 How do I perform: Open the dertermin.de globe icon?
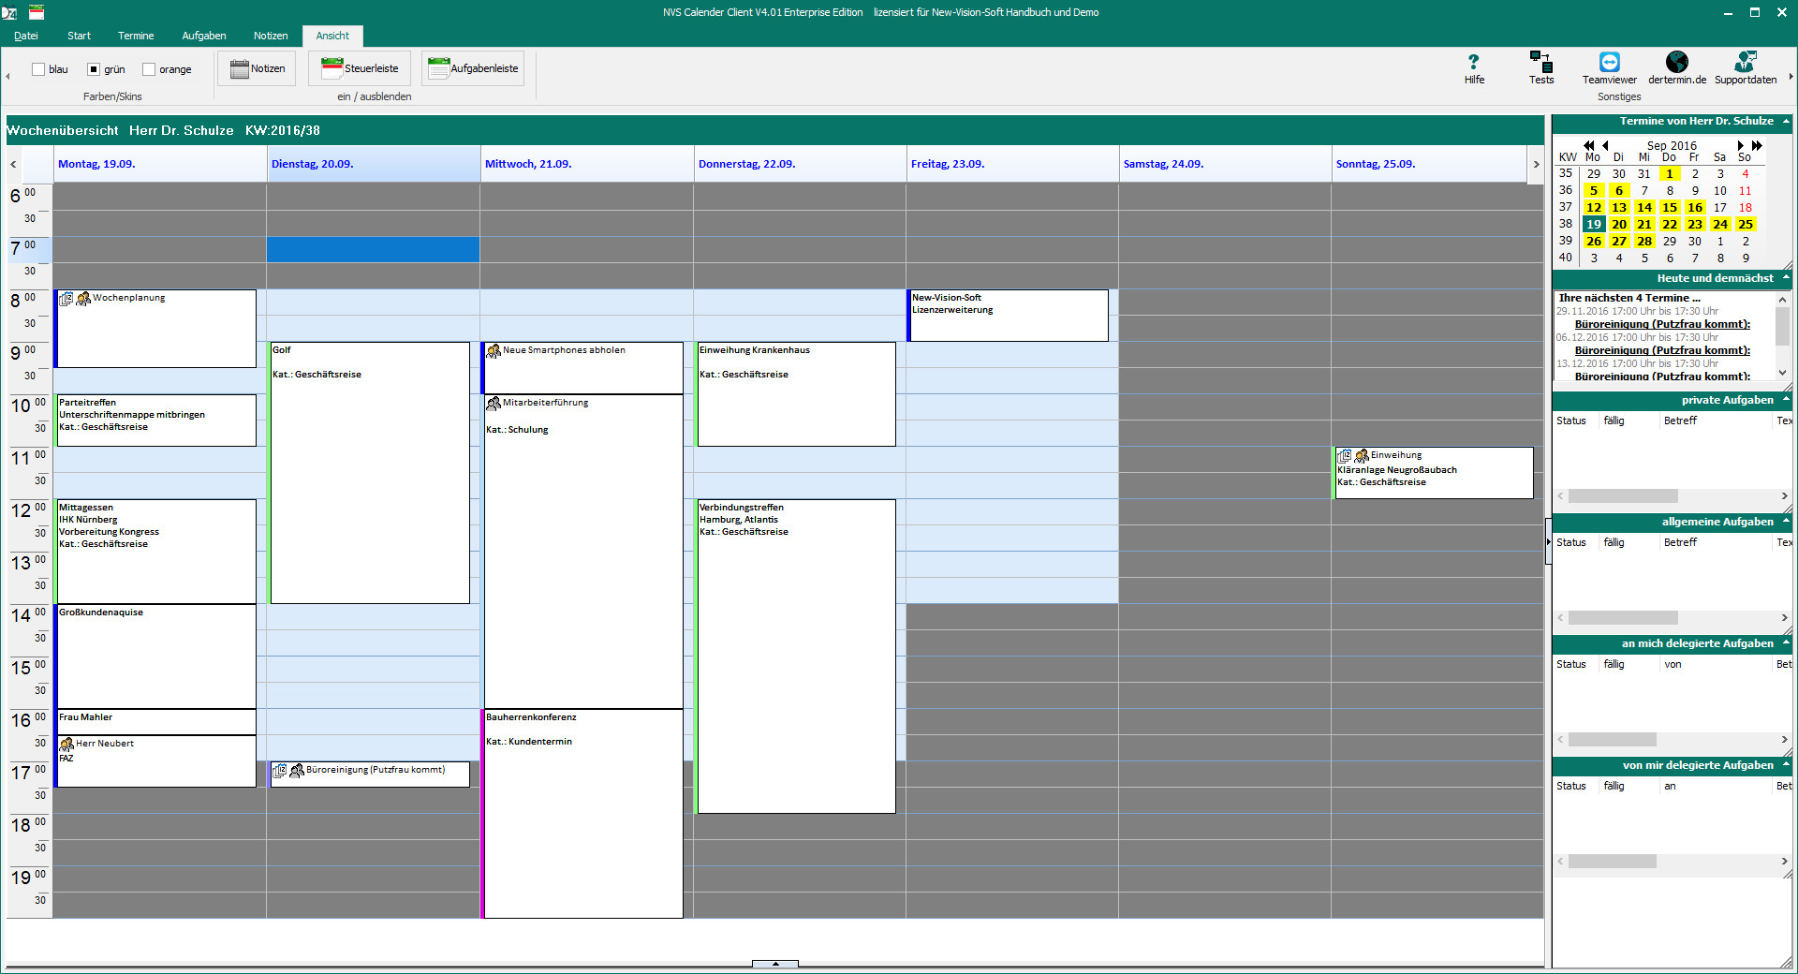pos(1676,63)
